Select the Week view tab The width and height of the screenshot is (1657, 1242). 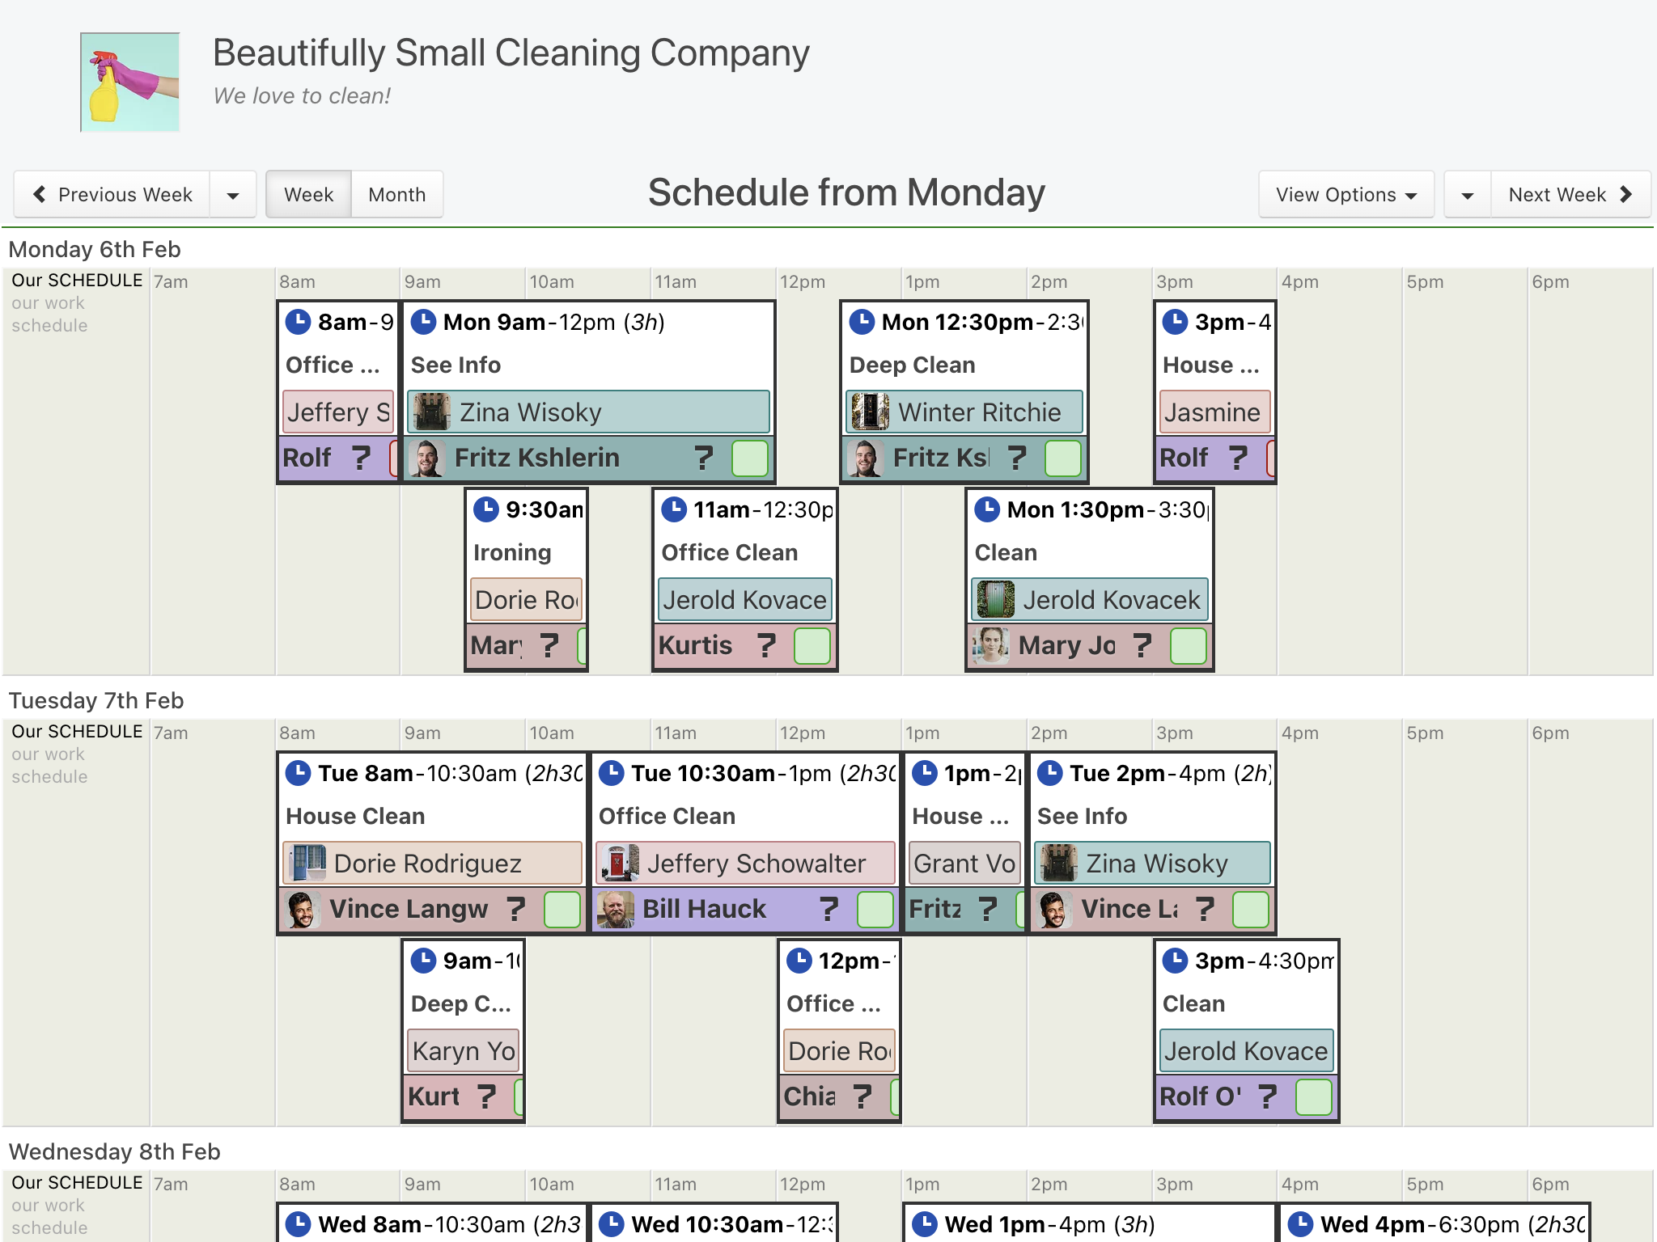coord(308,194)
